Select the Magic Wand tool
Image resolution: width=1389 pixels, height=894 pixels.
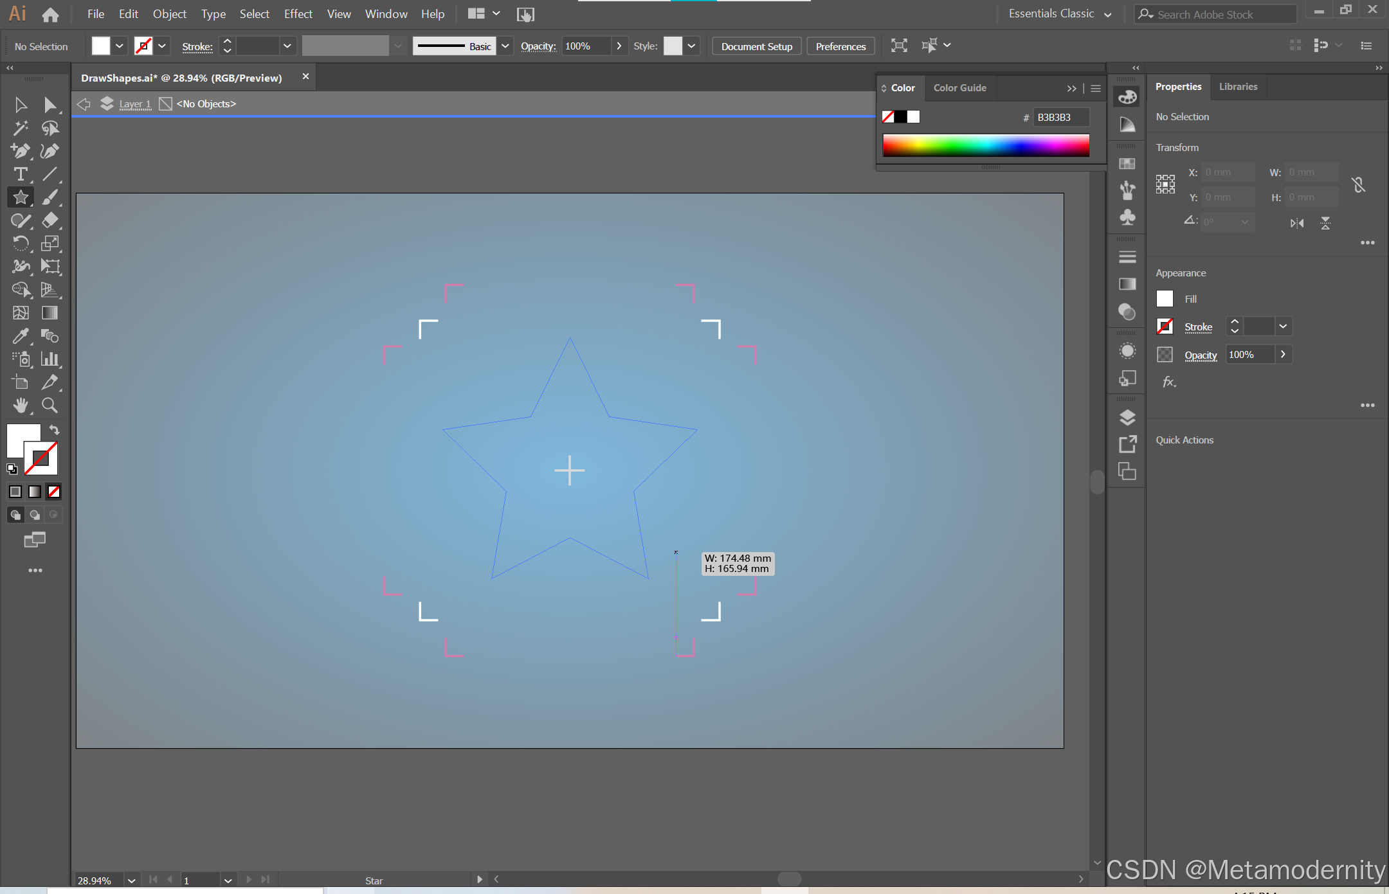20,129
